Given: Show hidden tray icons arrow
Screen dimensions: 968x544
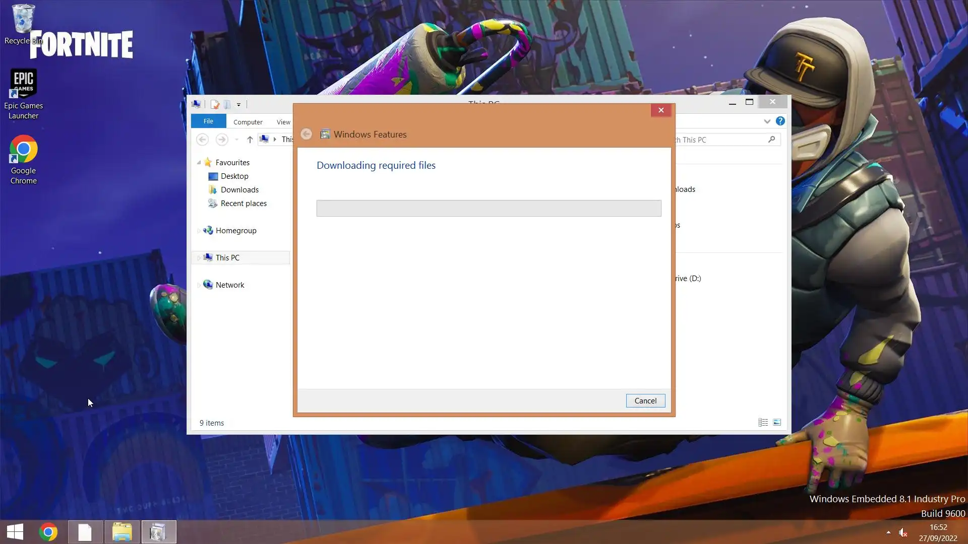Looking at the screenshot, I should [x=888, y=532].
